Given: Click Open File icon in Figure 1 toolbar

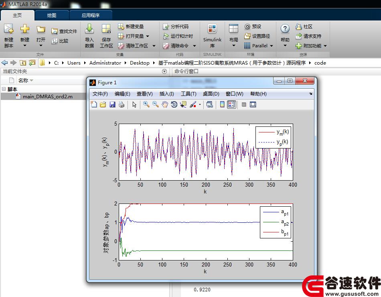Looking at the screenshot, I should [103, 105].
